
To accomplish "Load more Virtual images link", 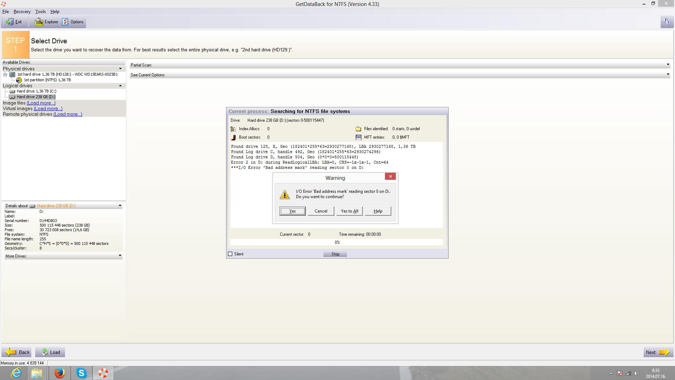I will tap(48, 108).
